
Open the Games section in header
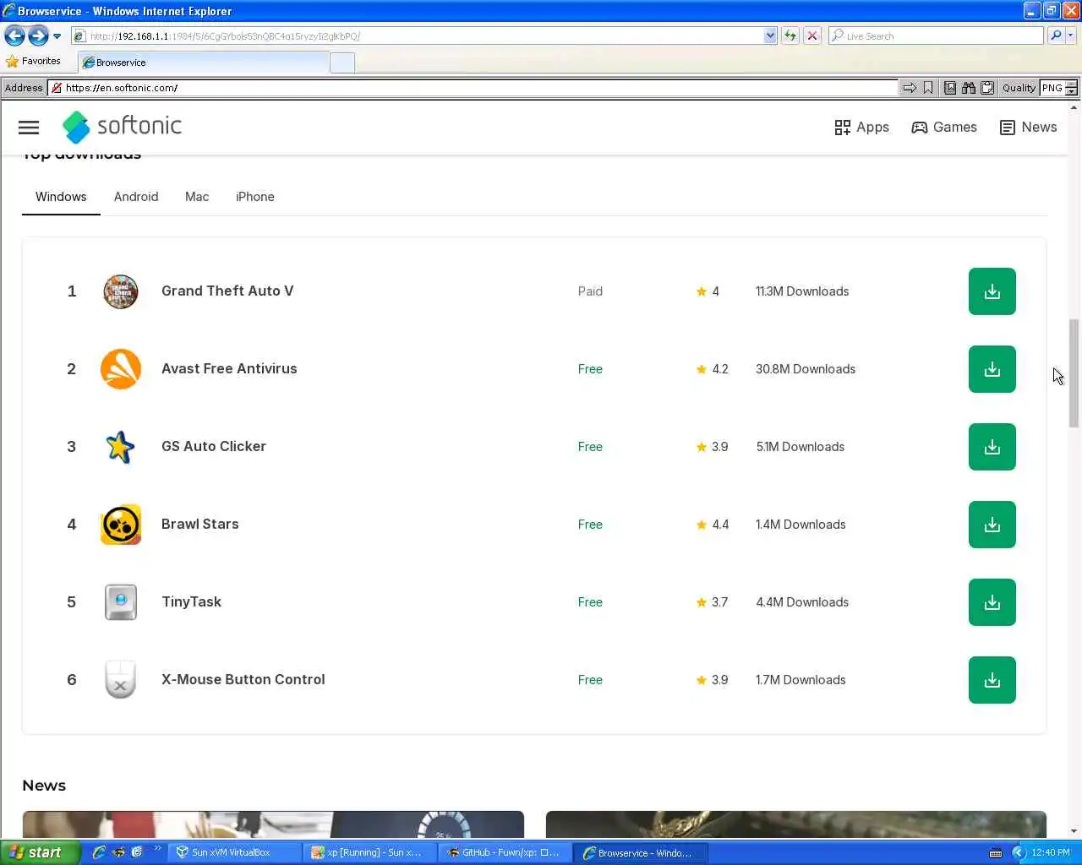point(944,128)
